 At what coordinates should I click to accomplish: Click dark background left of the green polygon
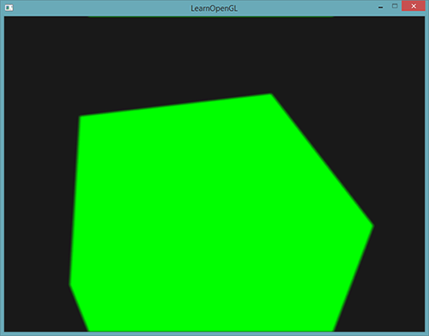37,200
